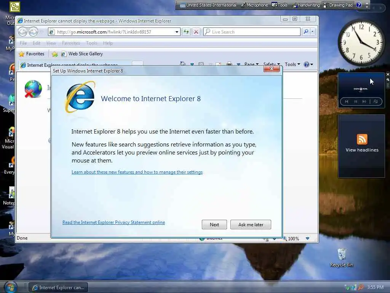This screenshot has height=293, width=390.
Task: Click the globe error icon on page
Action: [33, 89]
